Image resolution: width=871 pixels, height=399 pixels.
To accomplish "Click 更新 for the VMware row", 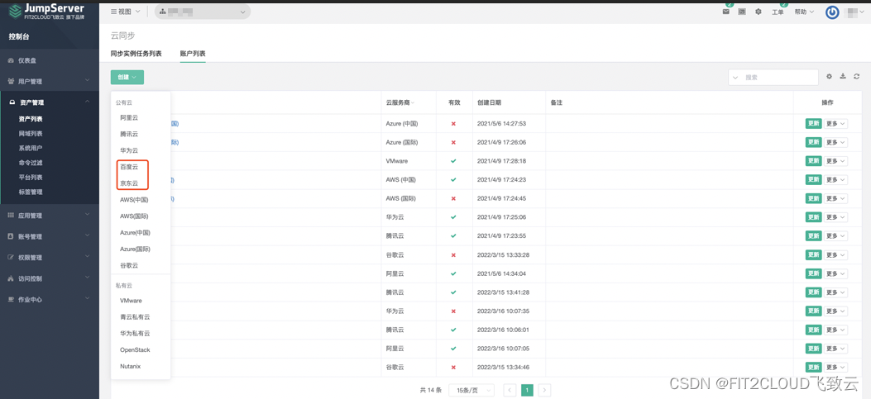I will point(813,161).
